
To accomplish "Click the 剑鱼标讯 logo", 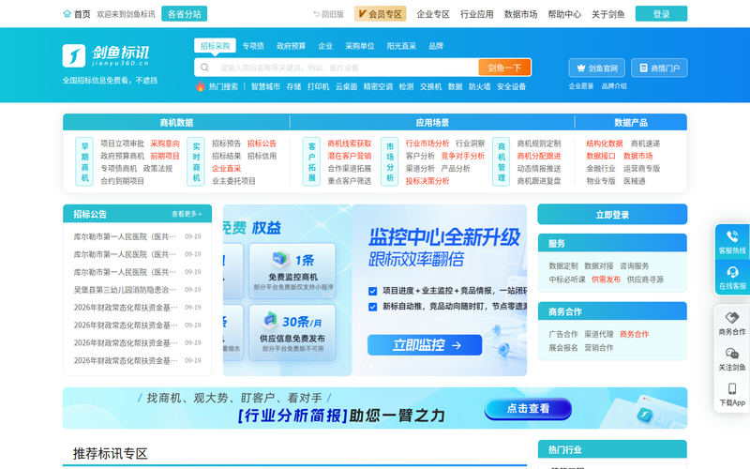I will [106, 56].
